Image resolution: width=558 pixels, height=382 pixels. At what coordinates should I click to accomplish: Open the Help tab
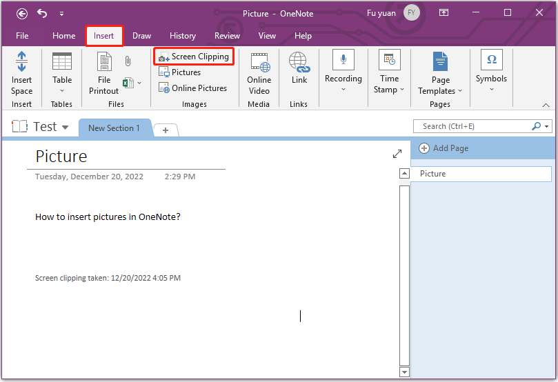point(303,36)
